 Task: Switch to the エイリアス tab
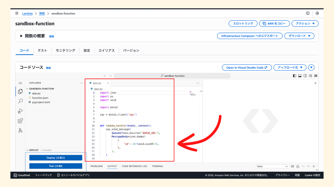[107, 50]
